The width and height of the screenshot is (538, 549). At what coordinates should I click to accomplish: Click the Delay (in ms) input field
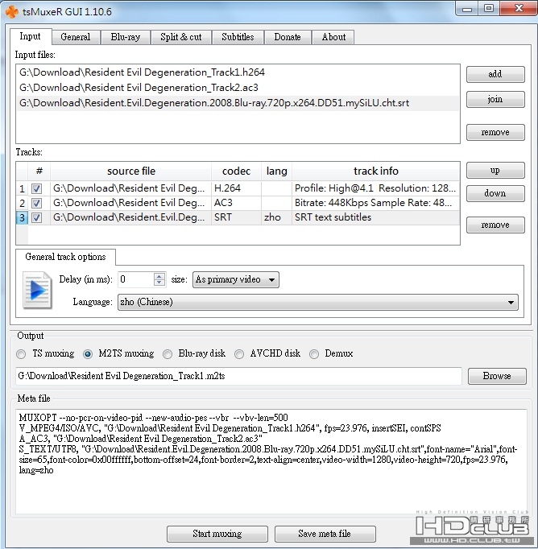coord(136,279)
